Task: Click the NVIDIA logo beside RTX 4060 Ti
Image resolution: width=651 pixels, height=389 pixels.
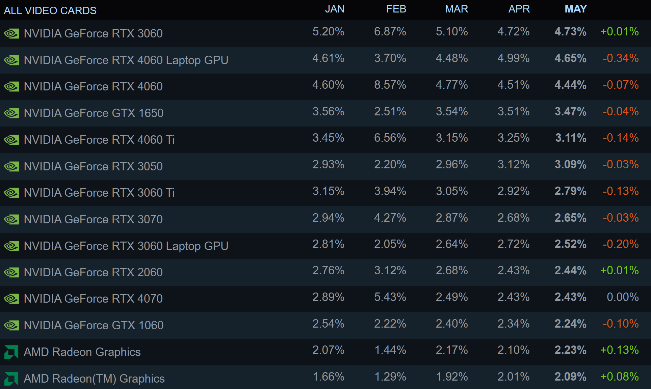Action: click(x=11, y=140)
